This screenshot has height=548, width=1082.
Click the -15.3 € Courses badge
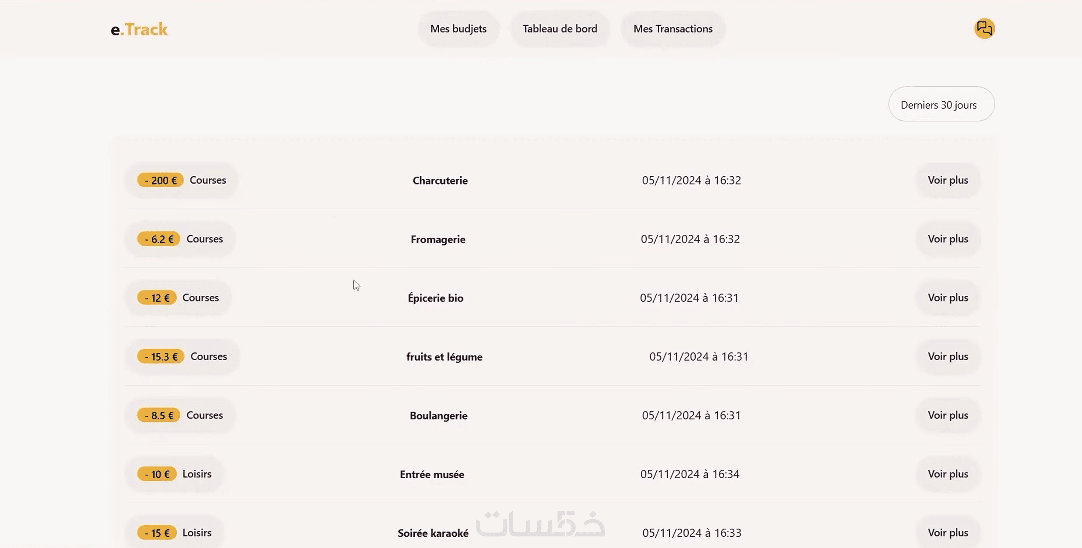coord(182,356)
